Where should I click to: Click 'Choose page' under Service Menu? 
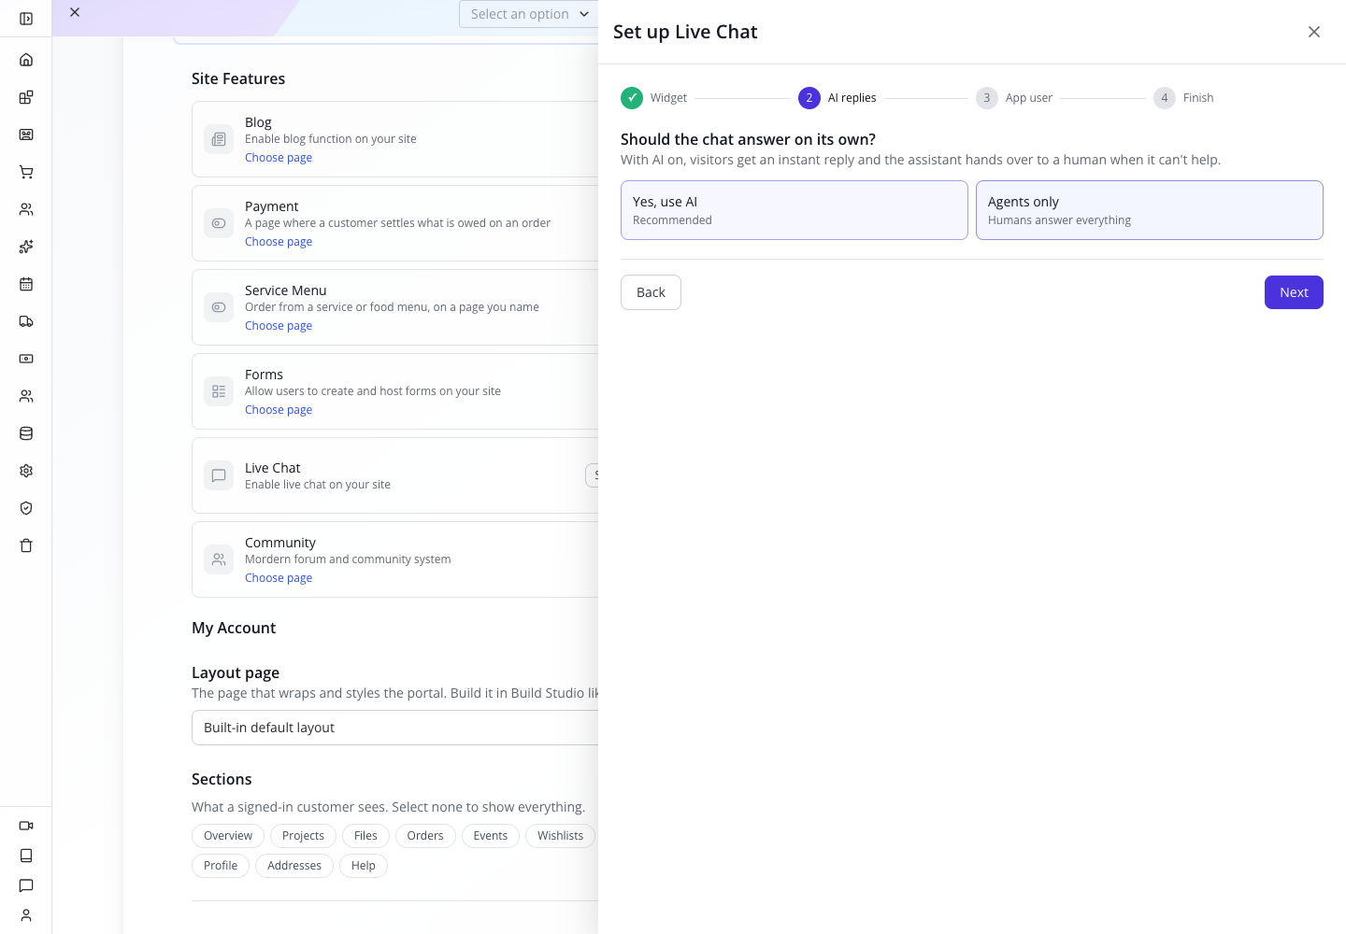[x=279, y=326]
